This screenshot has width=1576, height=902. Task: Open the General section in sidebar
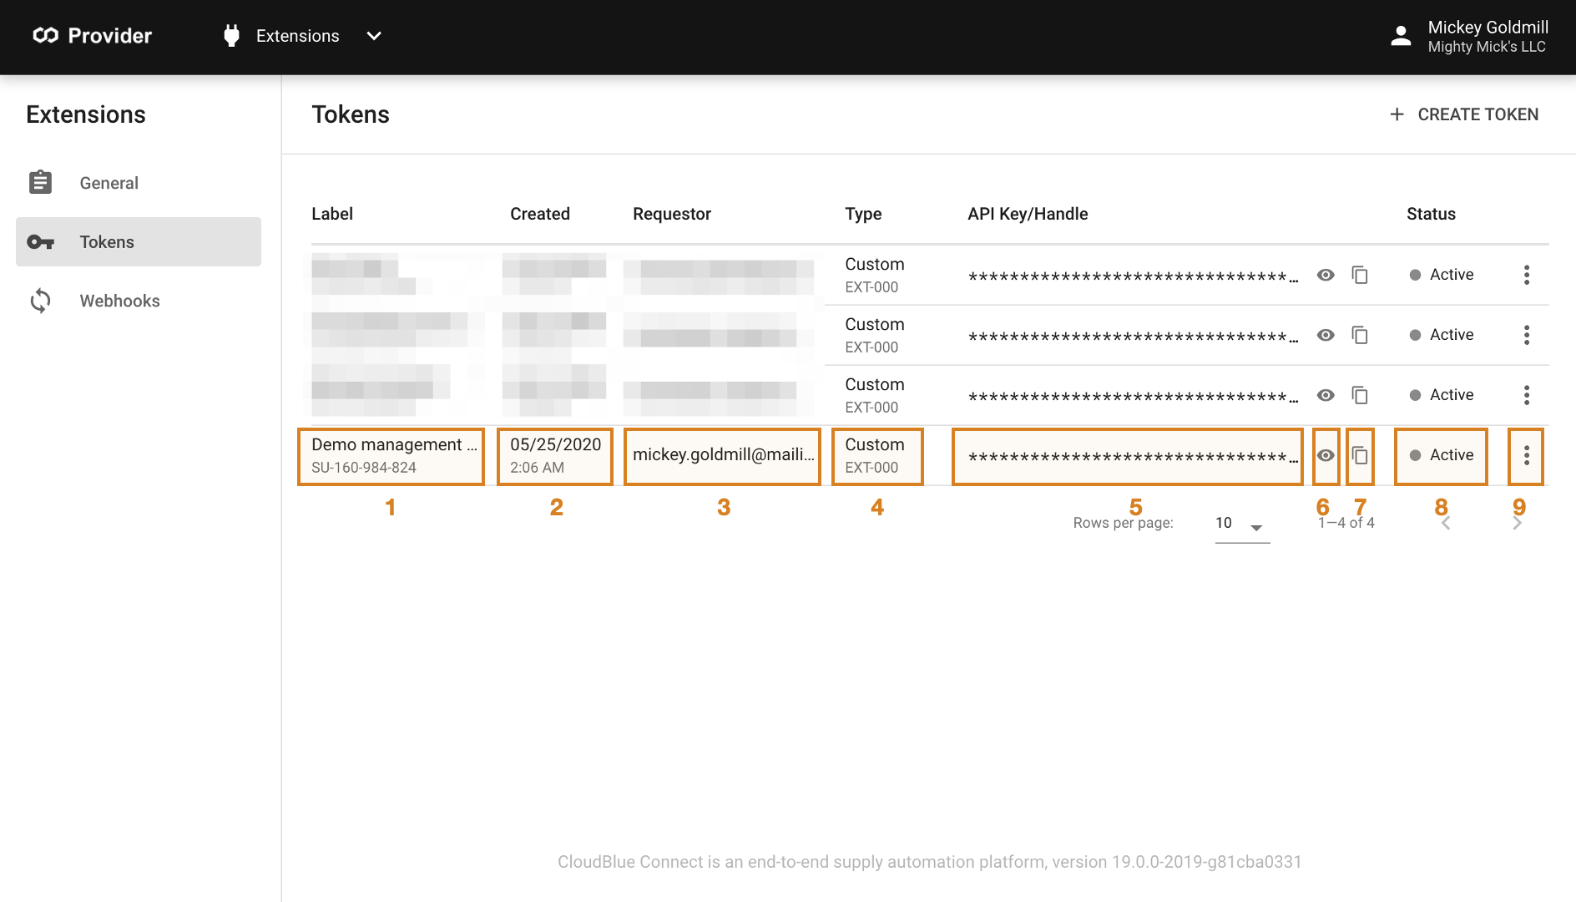pyautogui.click(x=109, y=183)
